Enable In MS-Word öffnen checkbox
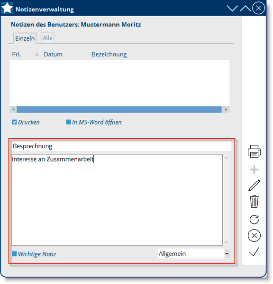 [68, 122]
